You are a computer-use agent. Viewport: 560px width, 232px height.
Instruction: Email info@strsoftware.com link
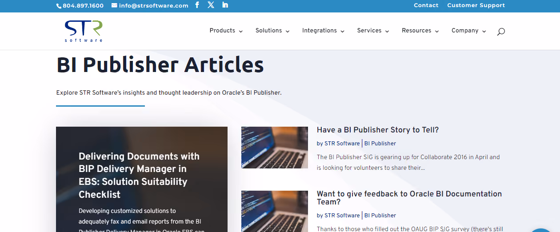(154, 6)
